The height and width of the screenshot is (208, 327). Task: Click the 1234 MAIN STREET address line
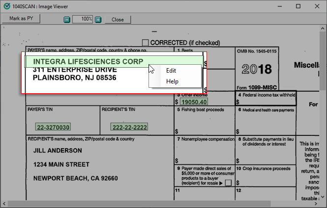tap(61, 164)
